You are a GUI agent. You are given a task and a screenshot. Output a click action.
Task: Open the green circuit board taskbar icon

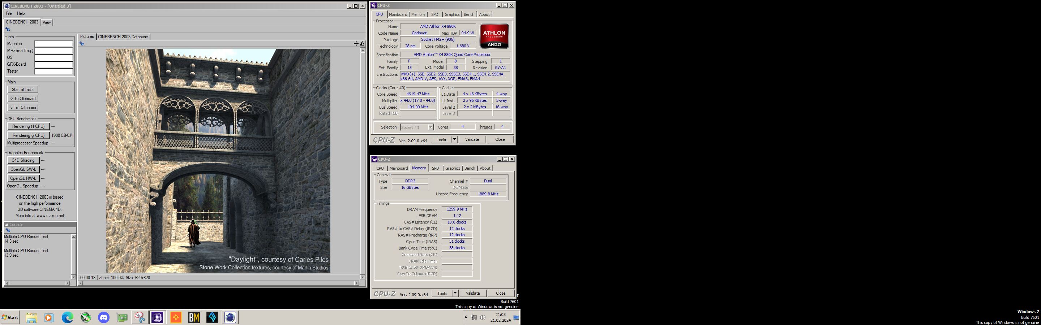coord(122,318)
